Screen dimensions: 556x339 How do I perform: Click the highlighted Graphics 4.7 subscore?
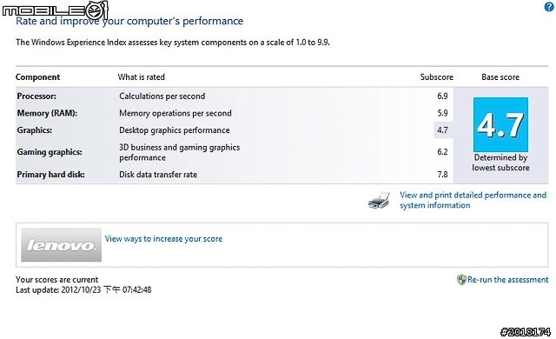pyautogui.click(x=442, y=130)
